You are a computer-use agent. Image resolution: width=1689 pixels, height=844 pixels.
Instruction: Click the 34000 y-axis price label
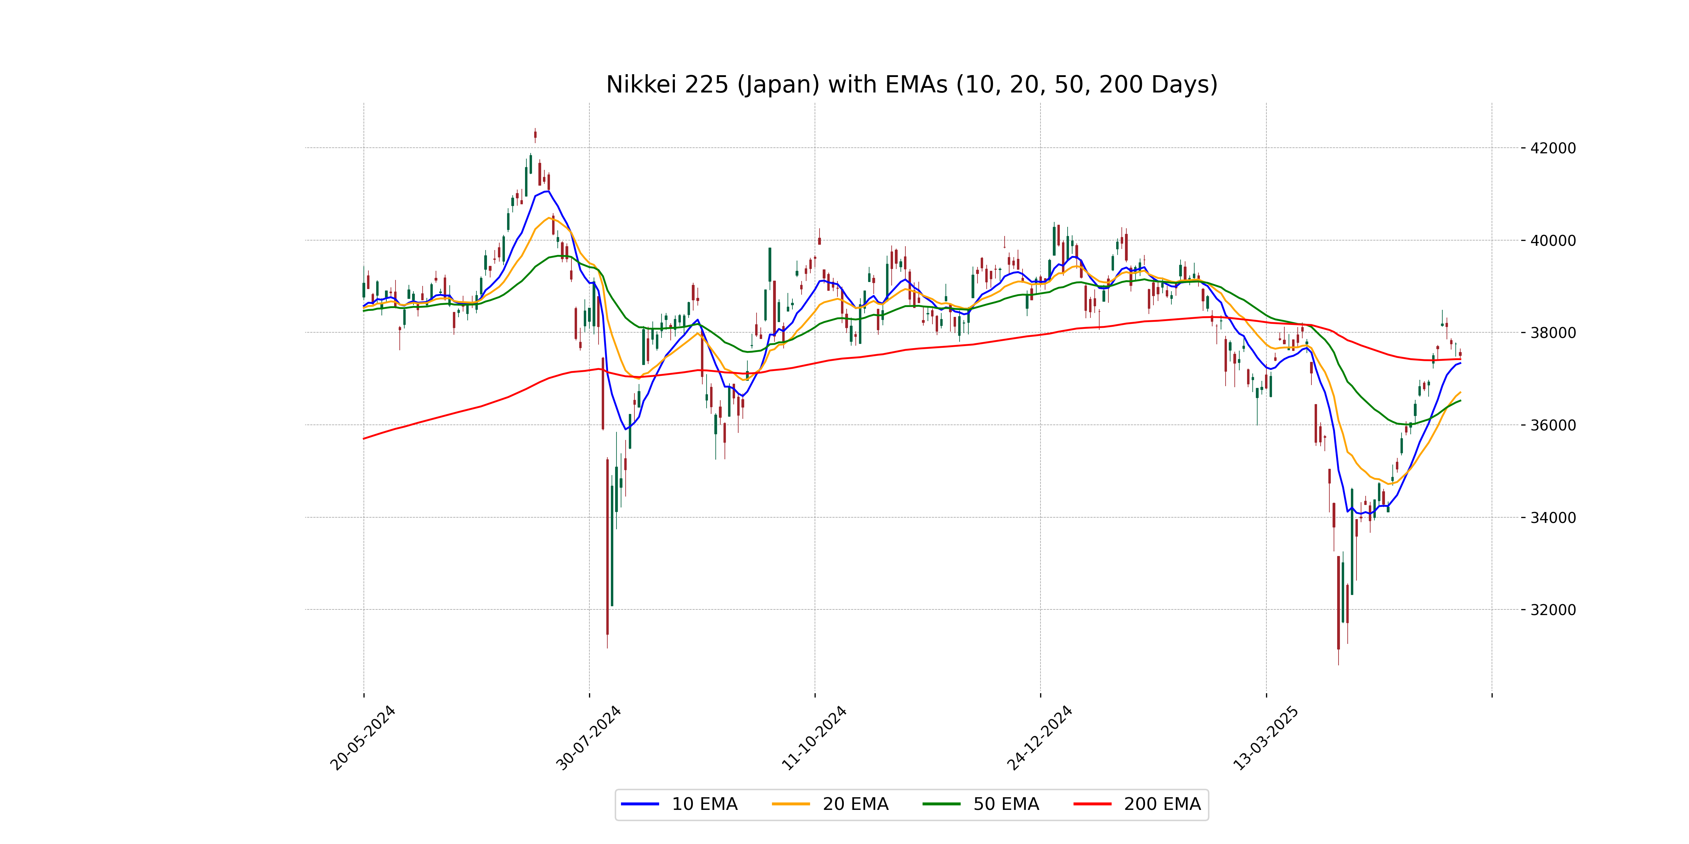point(1552,518)
